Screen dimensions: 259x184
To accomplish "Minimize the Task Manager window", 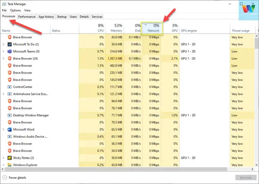I will 230,4.
